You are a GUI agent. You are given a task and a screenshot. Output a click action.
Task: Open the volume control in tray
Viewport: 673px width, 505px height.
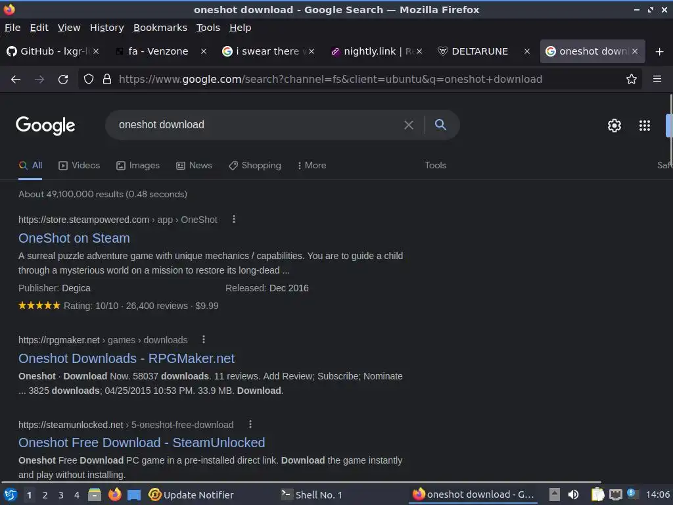click(x=573, y=494)
